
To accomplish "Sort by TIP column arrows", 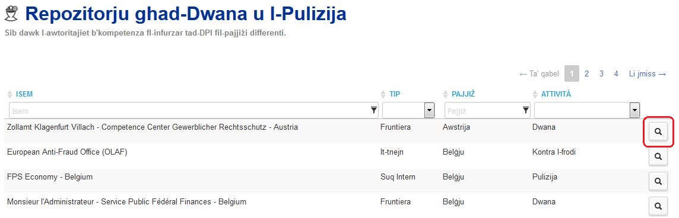I will pos(383,94).
